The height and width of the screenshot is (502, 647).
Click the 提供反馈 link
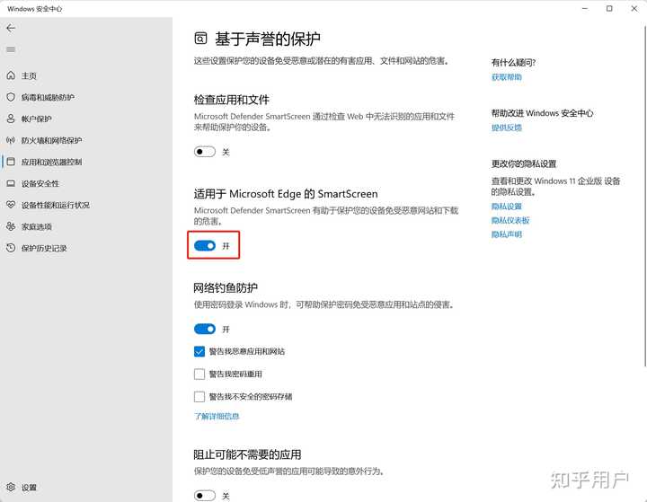pyautogui.click(x=506, y=128)
